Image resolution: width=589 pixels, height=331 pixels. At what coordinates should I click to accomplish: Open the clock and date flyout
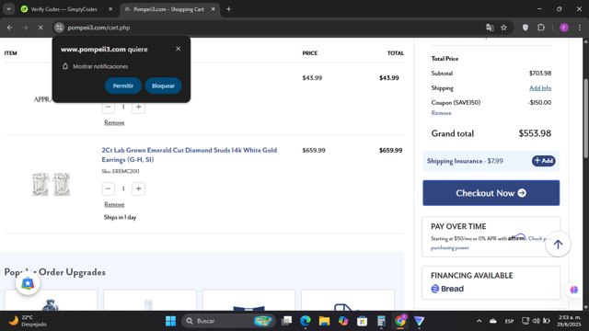[x=569, y=321]
